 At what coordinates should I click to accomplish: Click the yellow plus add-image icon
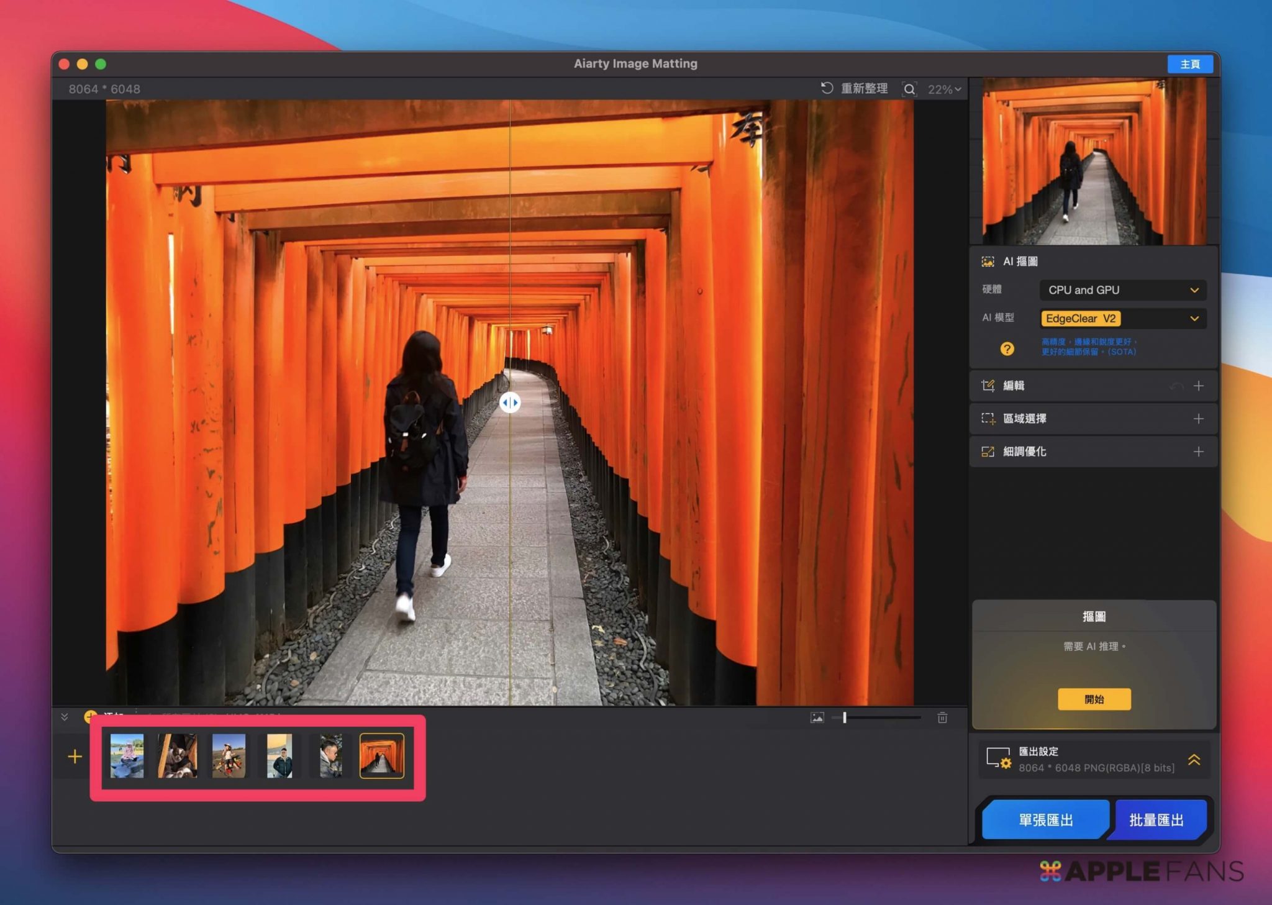click(75, 756)
